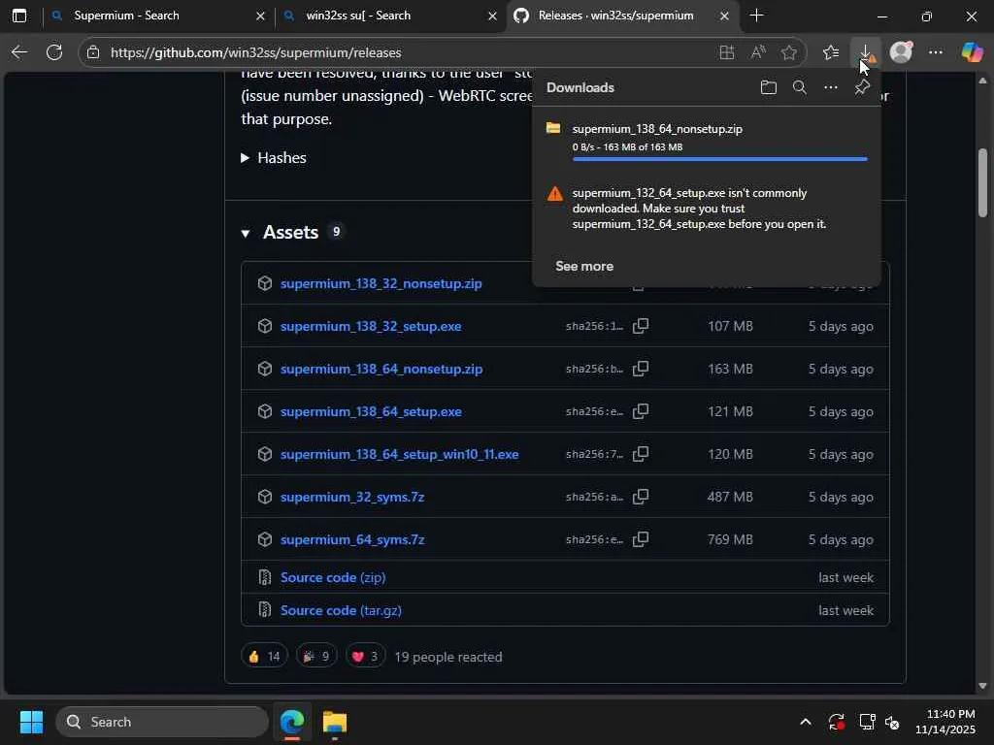This screenshot has width=994, height=745.
Task: Close the Supermium - Search tab
Action: coord(260,16)
